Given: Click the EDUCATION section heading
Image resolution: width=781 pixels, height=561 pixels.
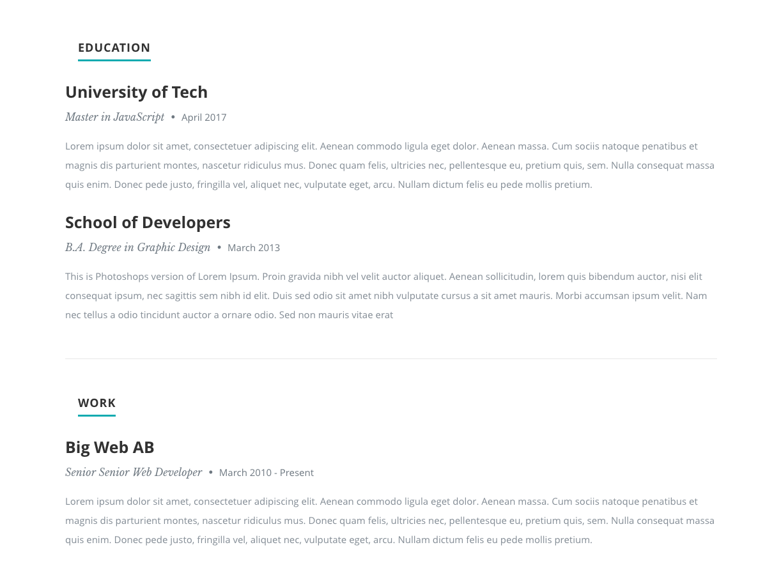Looking at the screenshot, I should pyautogui.click(x=114, y=48).
